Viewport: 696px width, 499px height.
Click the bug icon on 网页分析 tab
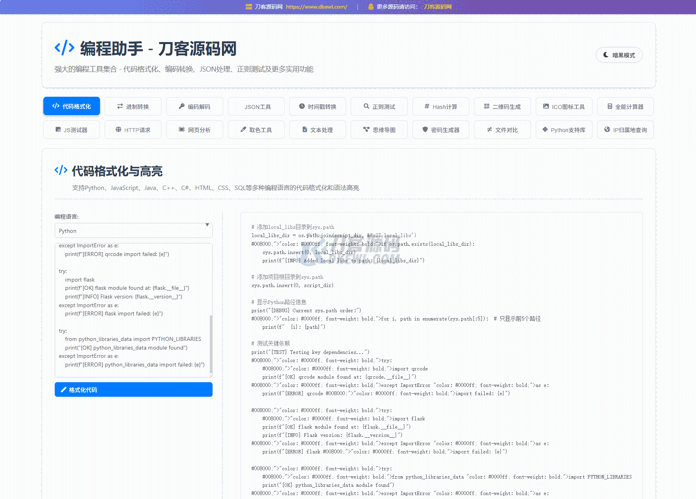(181, 129)
